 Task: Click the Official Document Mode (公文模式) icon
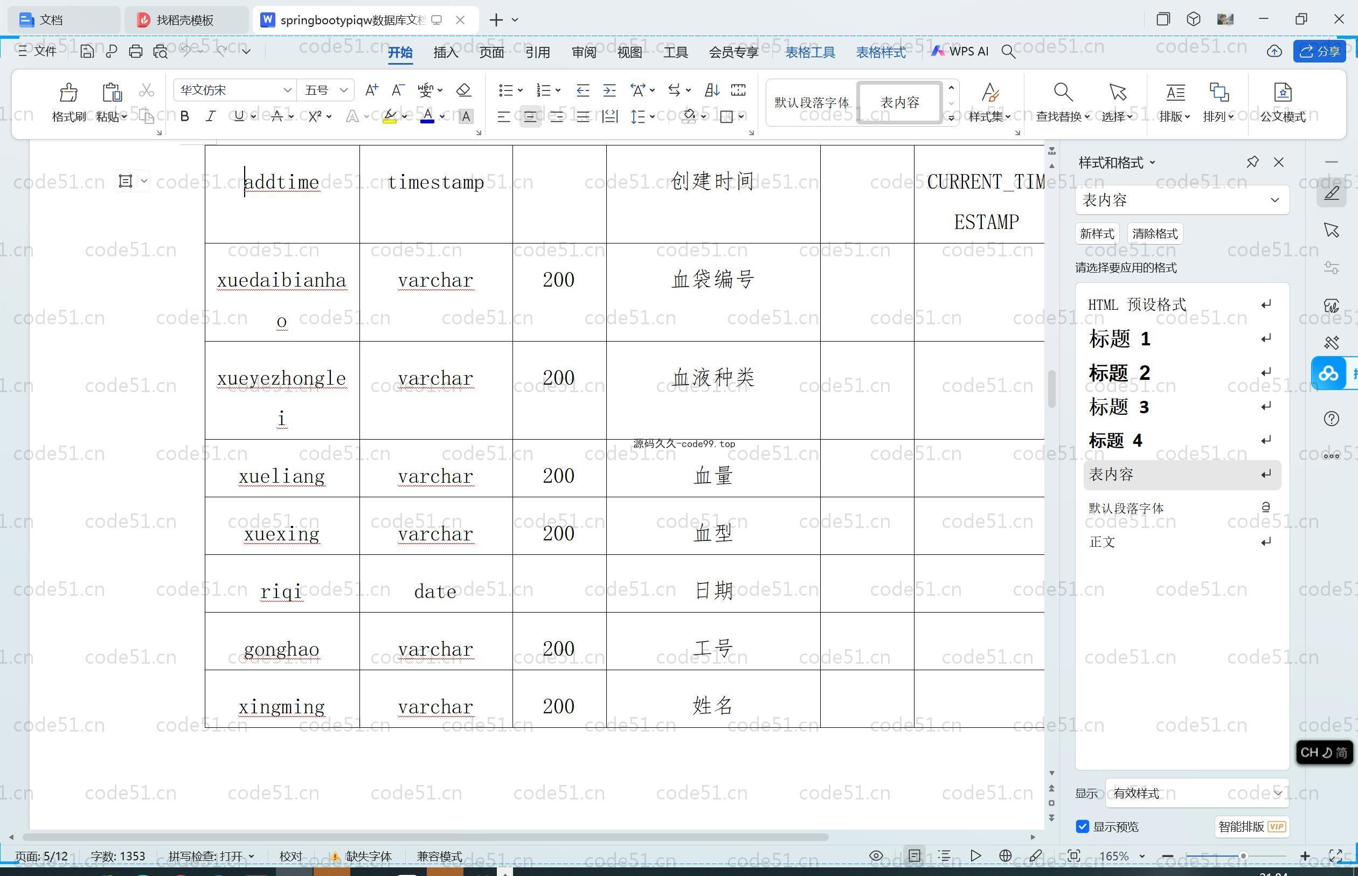tap(1283, 92)
